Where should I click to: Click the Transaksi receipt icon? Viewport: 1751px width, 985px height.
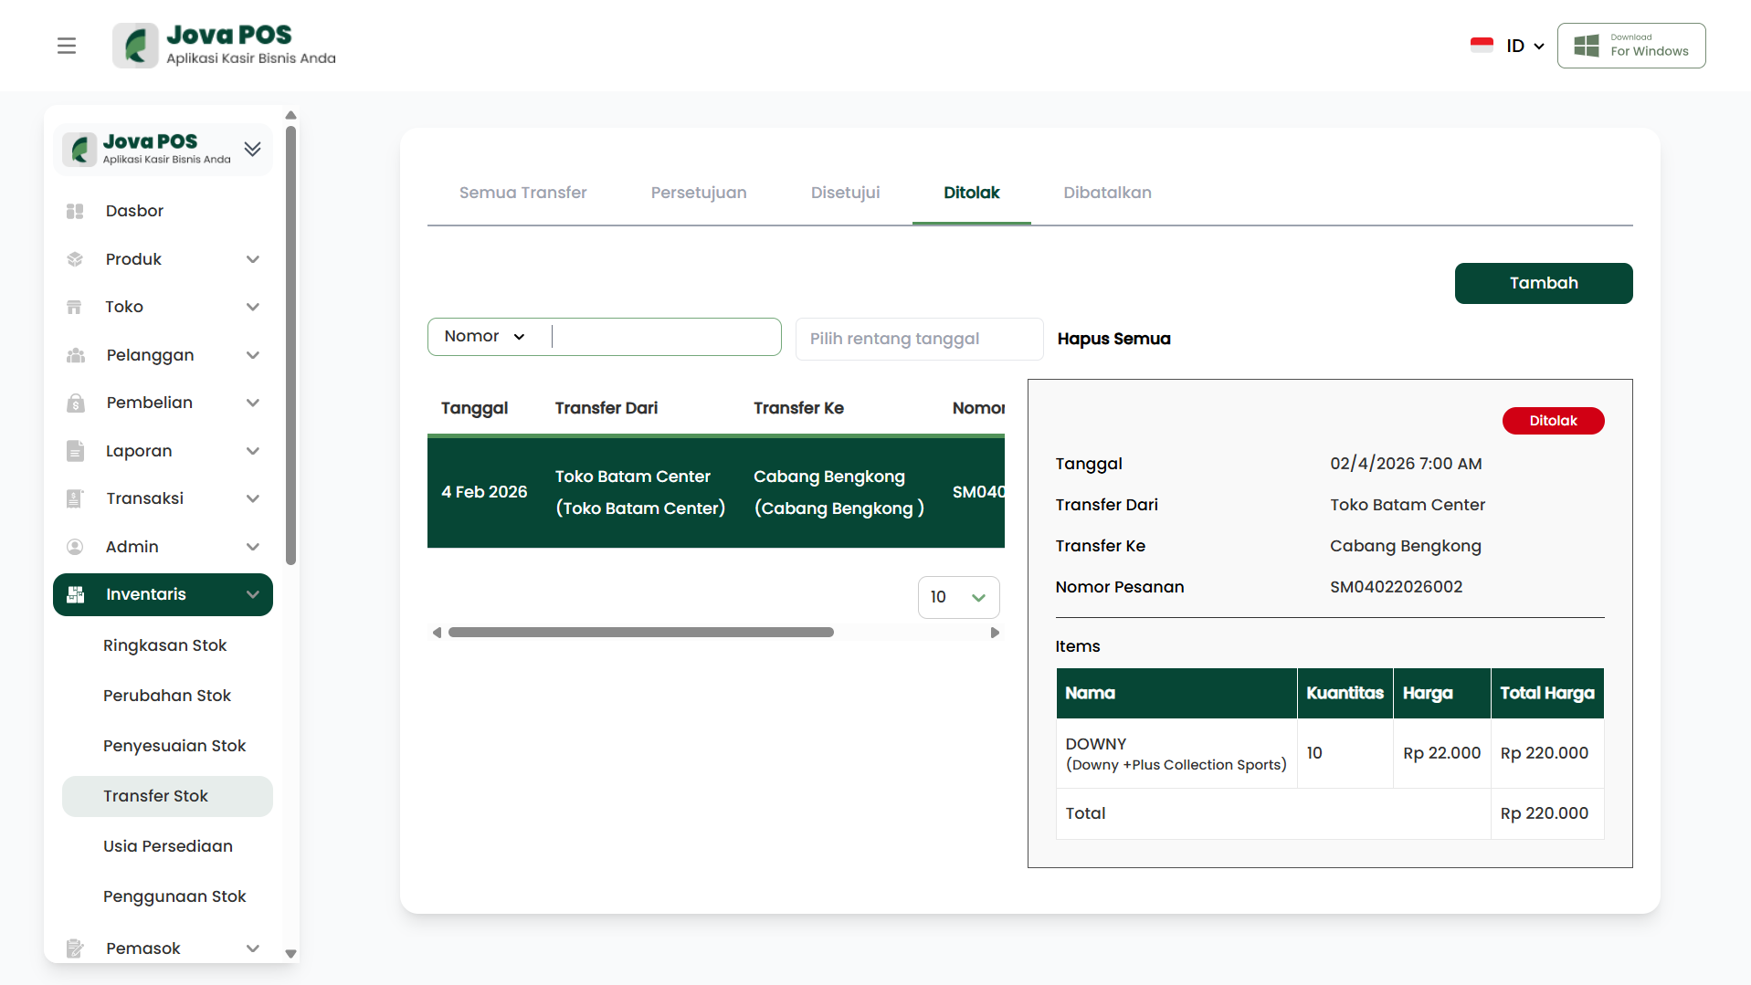75,498
